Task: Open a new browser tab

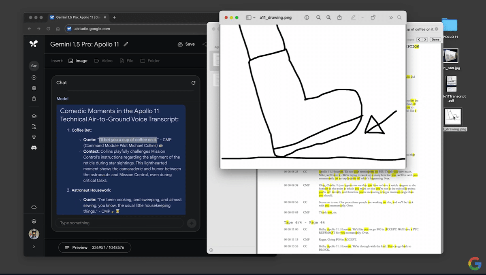Action: point(115,17)
